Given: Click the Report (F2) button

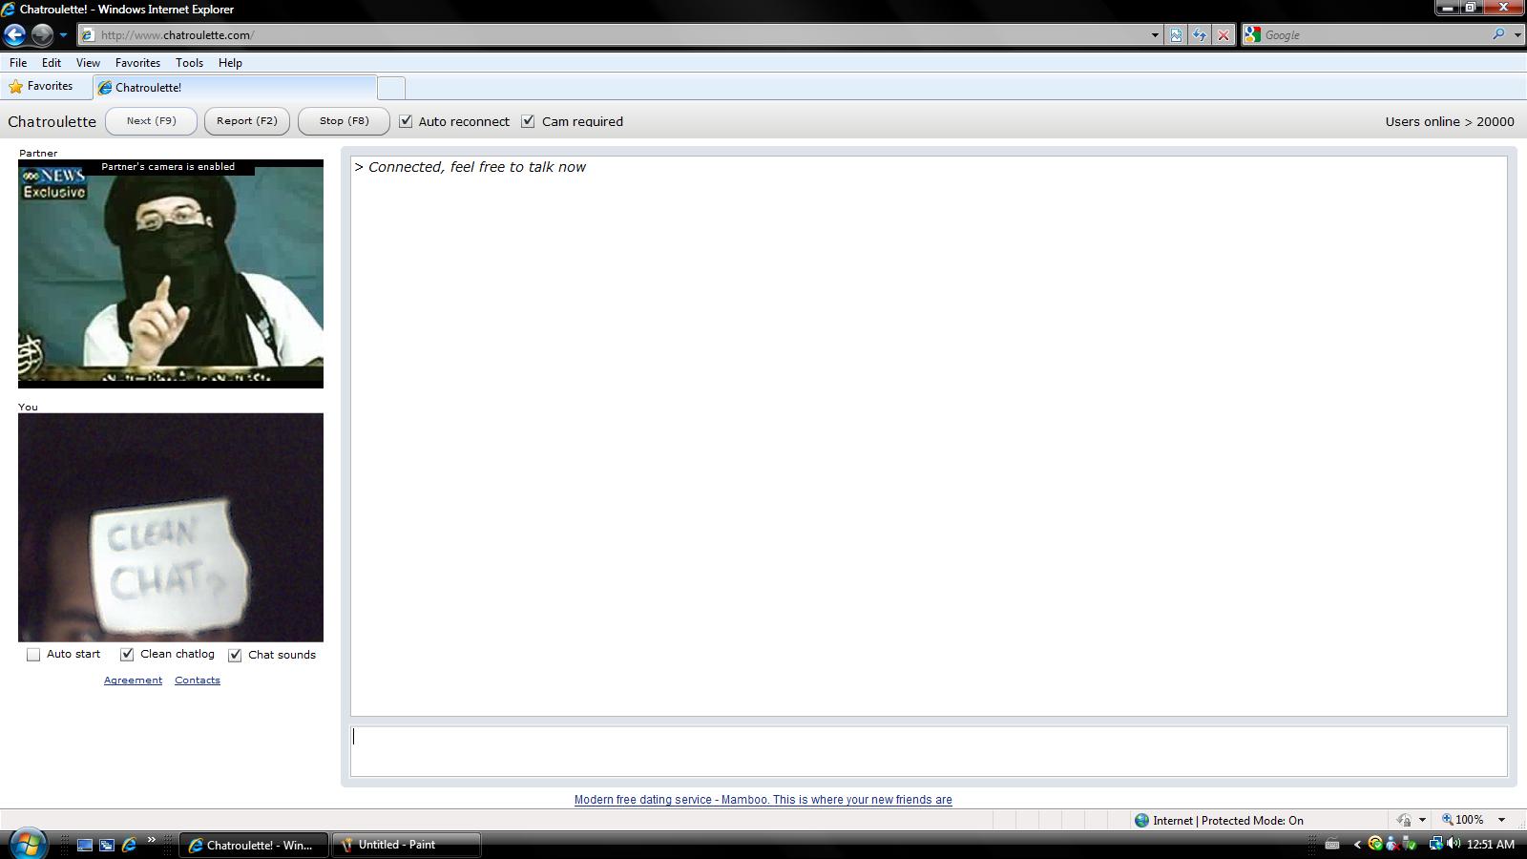Looking at the screenshot, I should (247, 121).
